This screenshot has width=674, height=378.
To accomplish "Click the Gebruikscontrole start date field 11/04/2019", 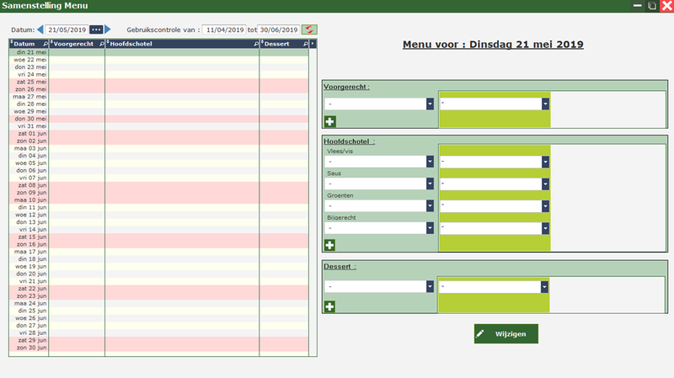I will pos(223,29).
